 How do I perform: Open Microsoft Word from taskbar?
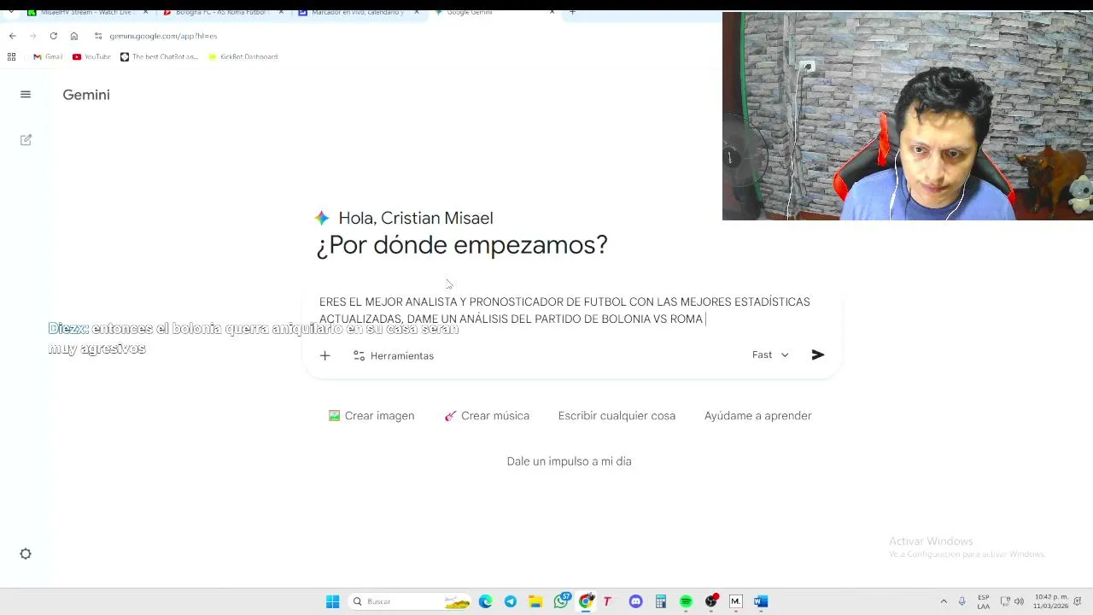761,601
